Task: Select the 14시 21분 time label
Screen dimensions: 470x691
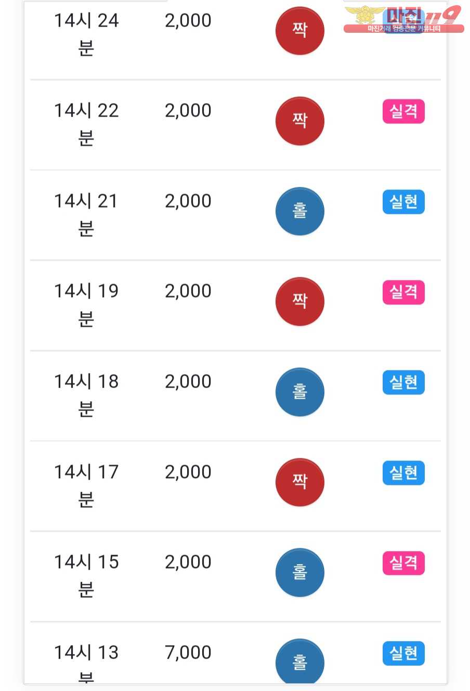Action: [x=86, y=214]
